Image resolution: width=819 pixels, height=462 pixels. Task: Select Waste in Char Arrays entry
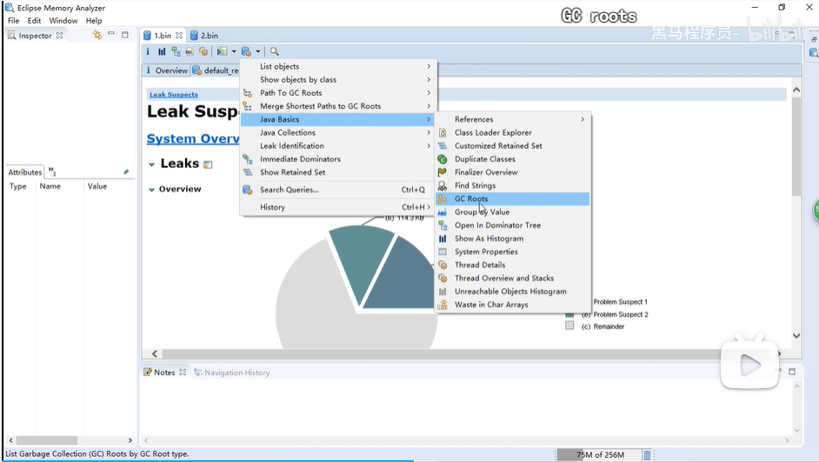click(x=512, y=305)
